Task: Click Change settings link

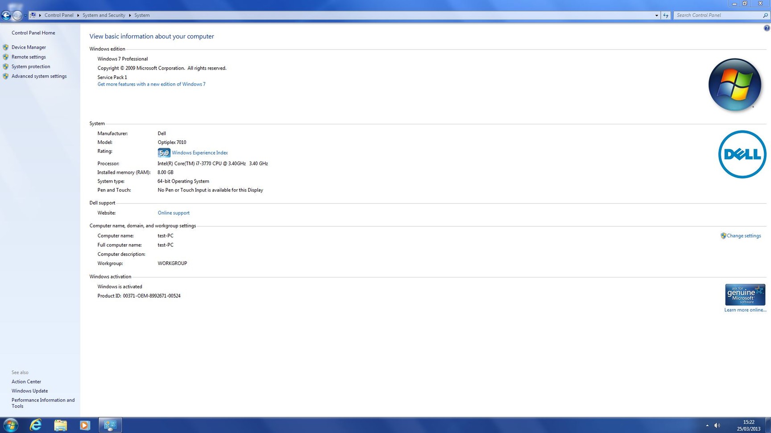Action: 744,236
